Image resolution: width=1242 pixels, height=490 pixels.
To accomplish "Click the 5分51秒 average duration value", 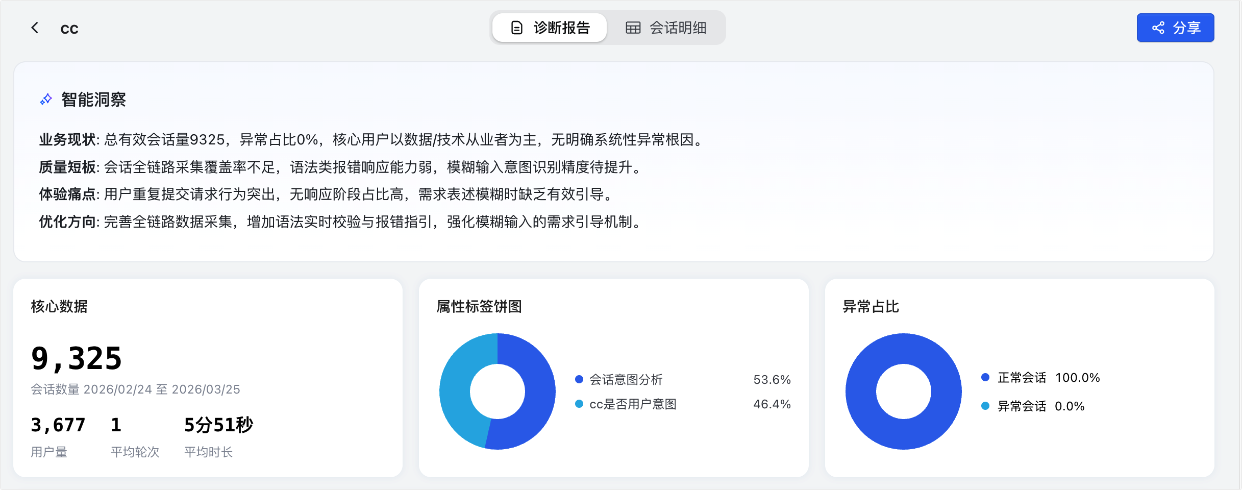I will tap(218, 425).
